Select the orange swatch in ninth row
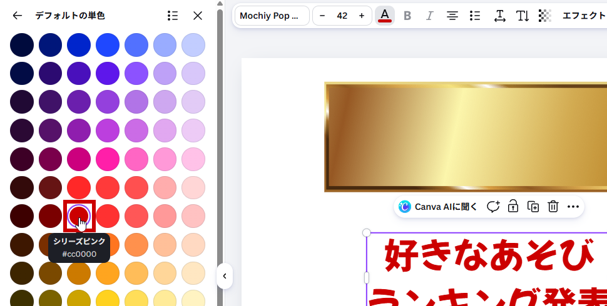 (x=108, y=273)
